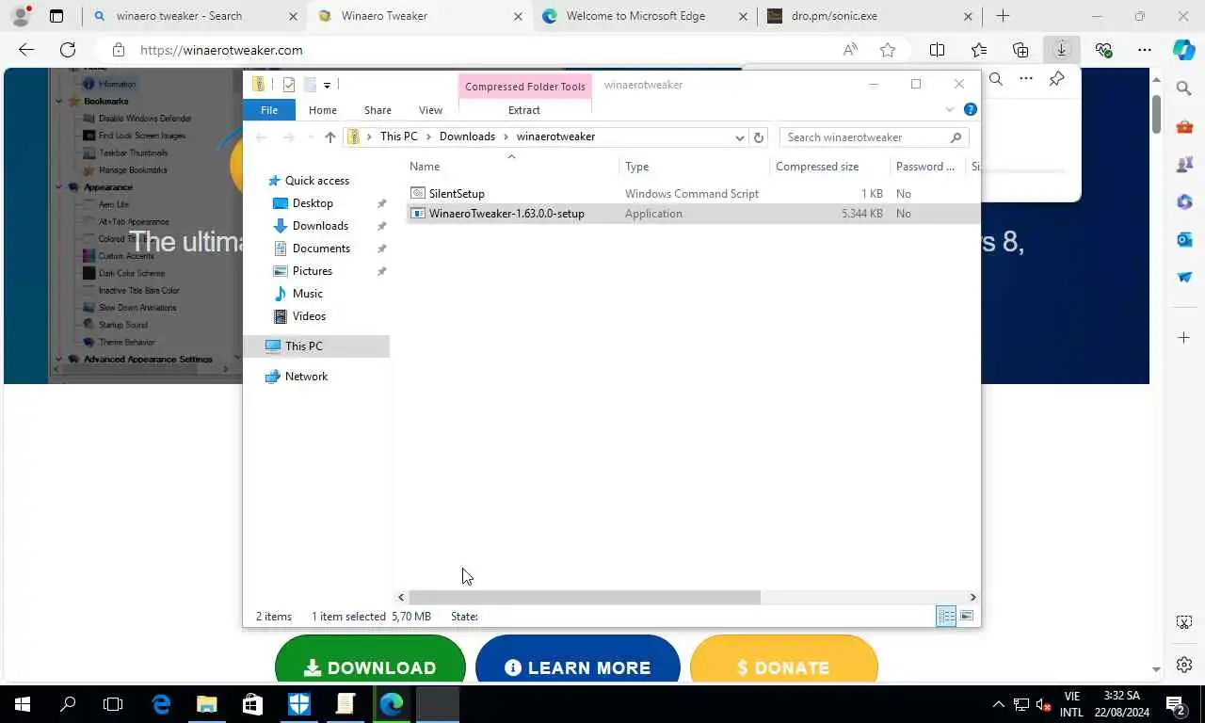Select SilentSetup command script file
The width and height of the screenshot is (1205, 723).
click(457, 193)
